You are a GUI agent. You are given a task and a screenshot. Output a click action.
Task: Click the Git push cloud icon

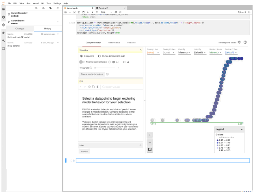point(43,8)
